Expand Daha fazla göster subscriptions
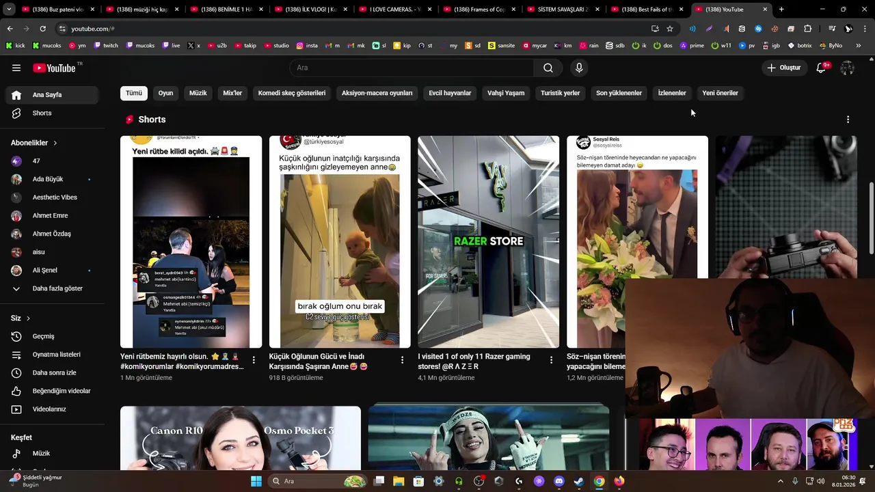 click(x=52, y=288)
